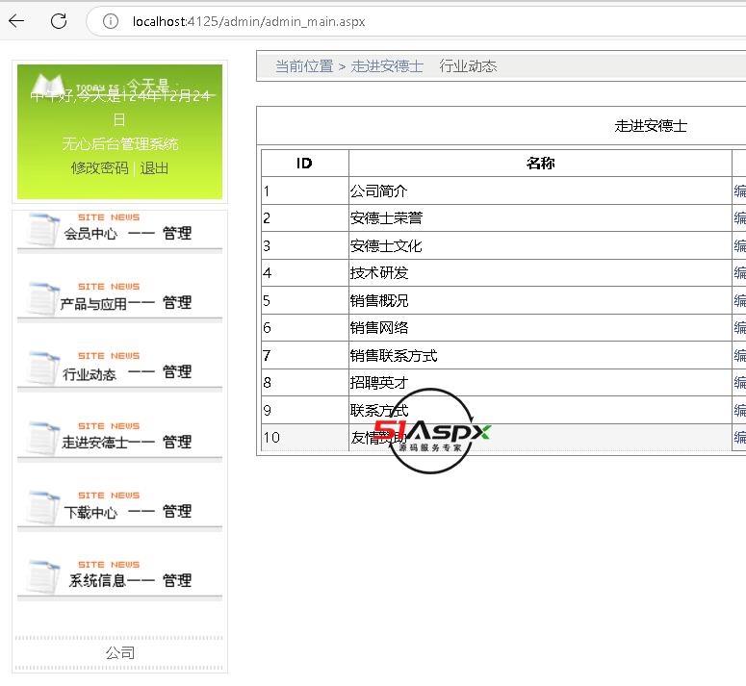Click the 名称 column header
746x686 pixels.
click(x=540, y=163)
